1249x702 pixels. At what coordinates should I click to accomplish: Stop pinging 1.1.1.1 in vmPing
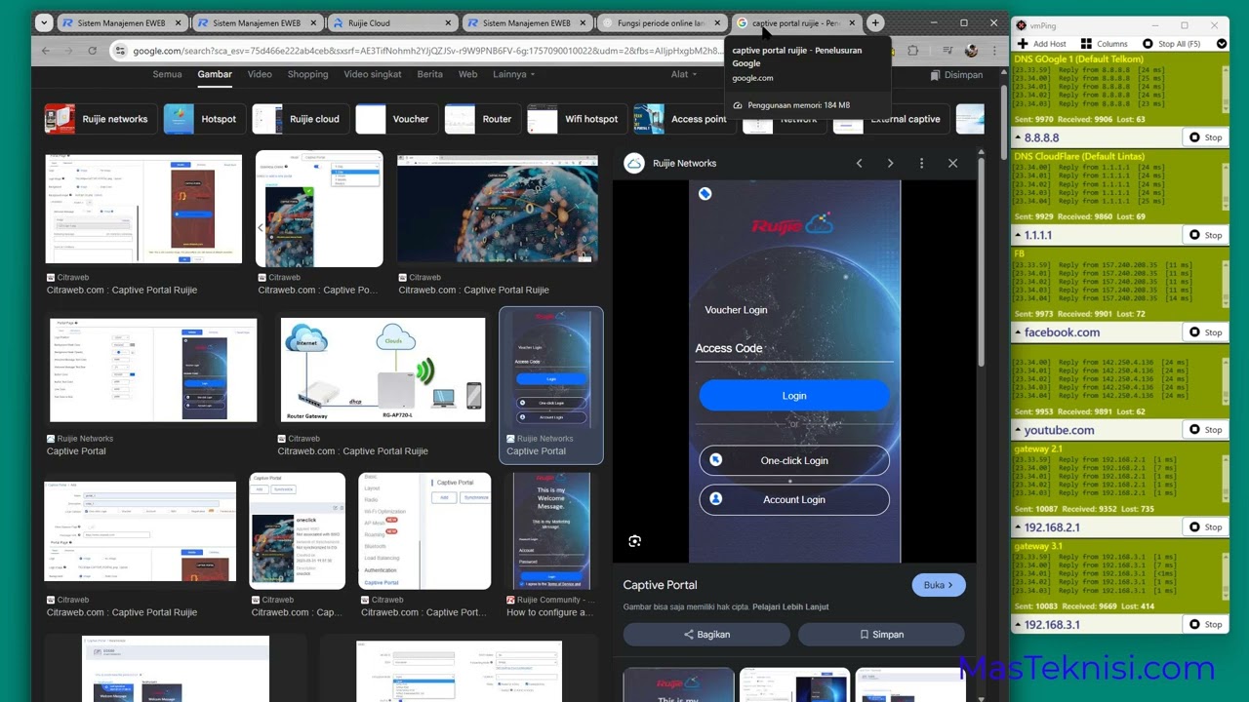tap(1205, 235)
